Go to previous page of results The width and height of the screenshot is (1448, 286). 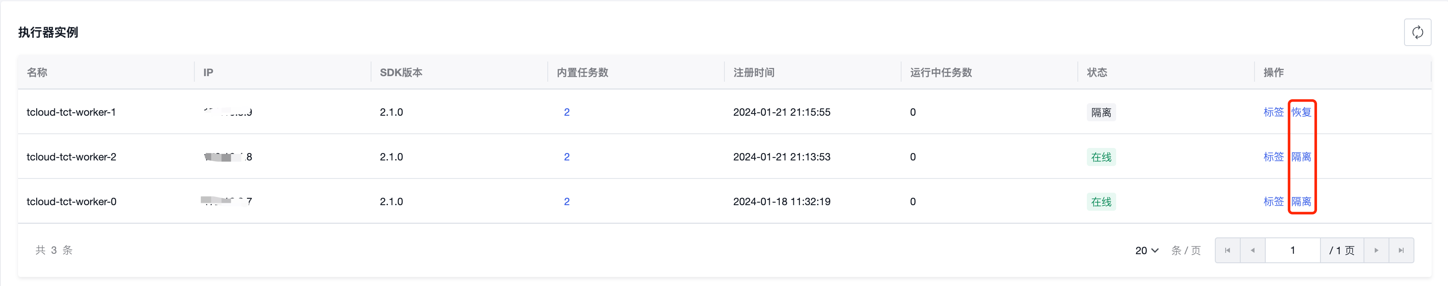point(1252,250)
